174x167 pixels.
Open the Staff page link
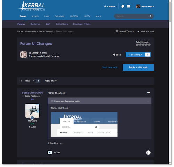pos(48,24)
